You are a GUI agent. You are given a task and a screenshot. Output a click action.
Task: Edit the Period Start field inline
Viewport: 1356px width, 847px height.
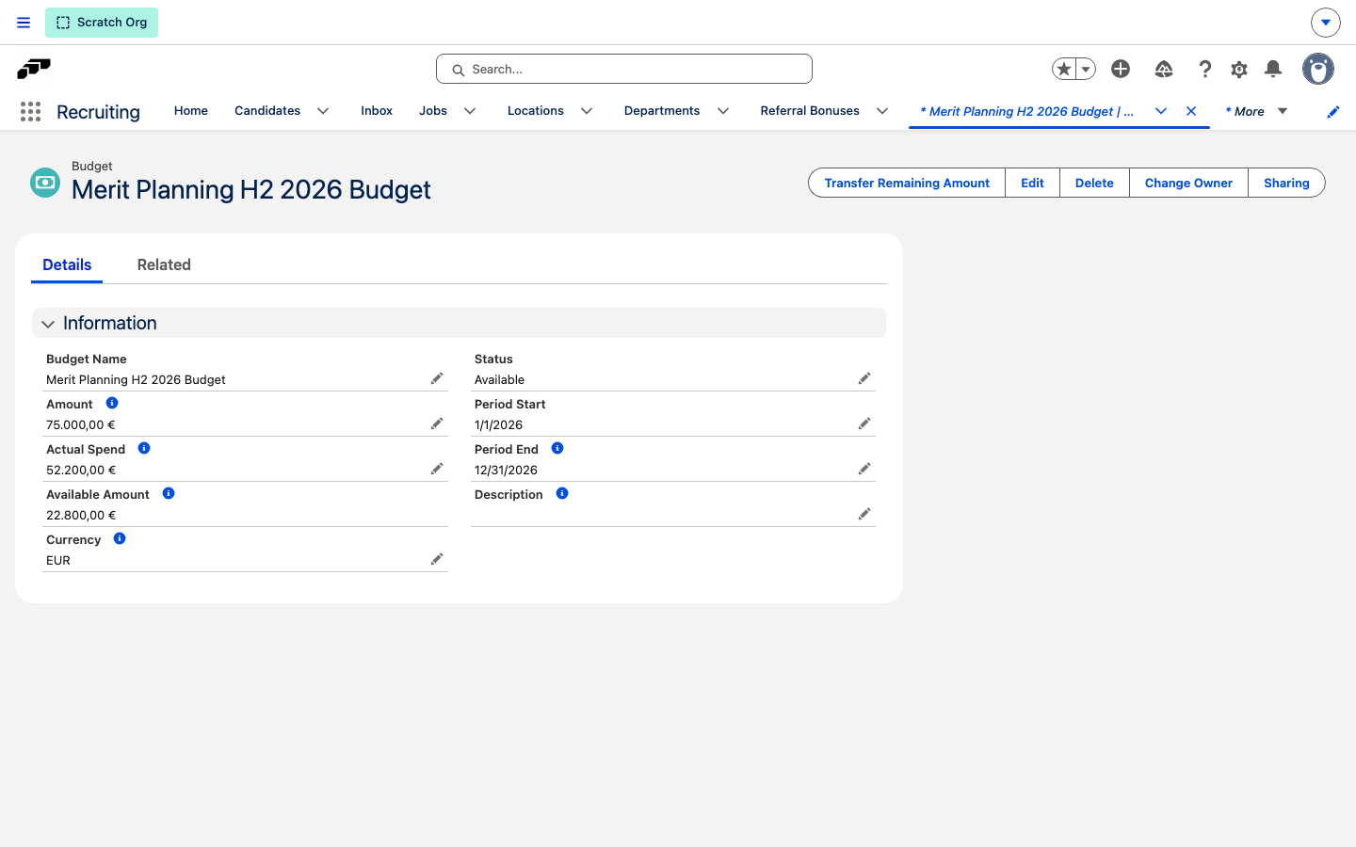(864, 423)
